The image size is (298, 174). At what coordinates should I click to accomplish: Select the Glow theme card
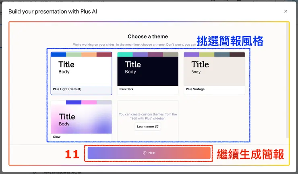[81, 121]
